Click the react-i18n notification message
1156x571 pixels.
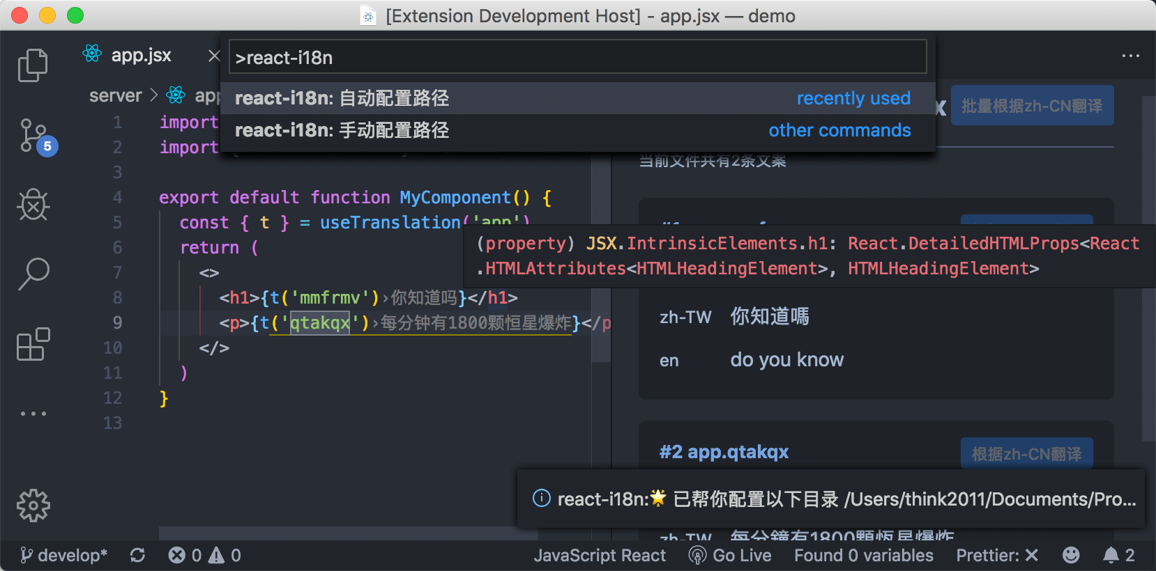pyautogui.click(x=846, y=499)
